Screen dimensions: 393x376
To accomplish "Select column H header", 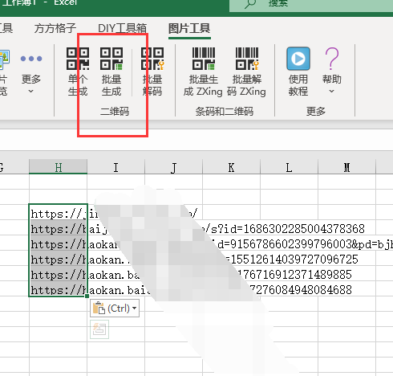I will [x=59, y=167].
